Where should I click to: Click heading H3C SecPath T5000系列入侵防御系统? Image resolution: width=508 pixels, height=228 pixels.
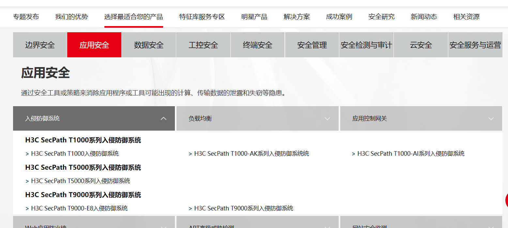83,168
